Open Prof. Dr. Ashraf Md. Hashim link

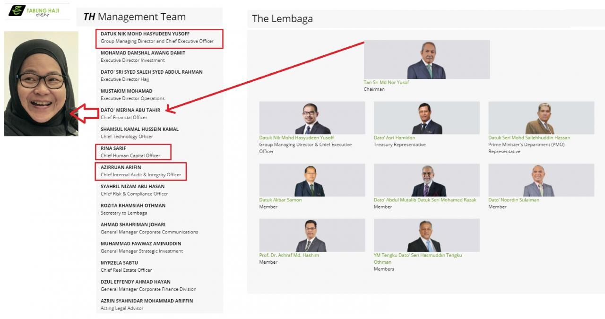[x=289, y=255]
